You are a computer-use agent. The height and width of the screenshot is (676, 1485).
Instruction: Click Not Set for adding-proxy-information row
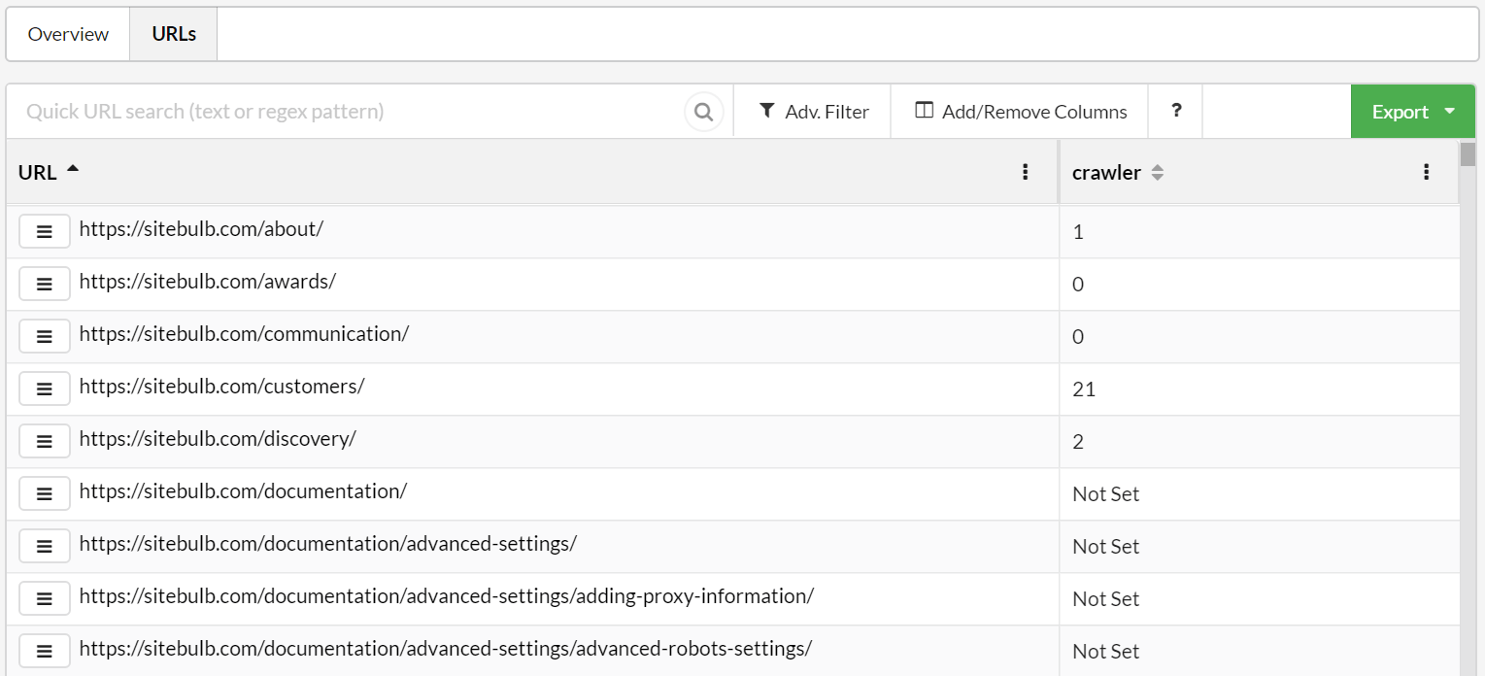pyautogui.click(x=1106, y=599)
